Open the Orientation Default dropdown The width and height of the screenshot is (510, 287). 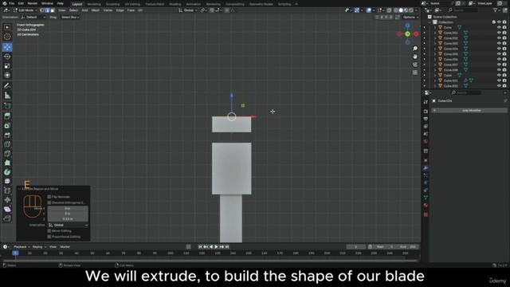(33, 18)
